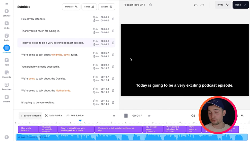
Task: Delete the Netherlands subtitle row
Action: point(113,90)
